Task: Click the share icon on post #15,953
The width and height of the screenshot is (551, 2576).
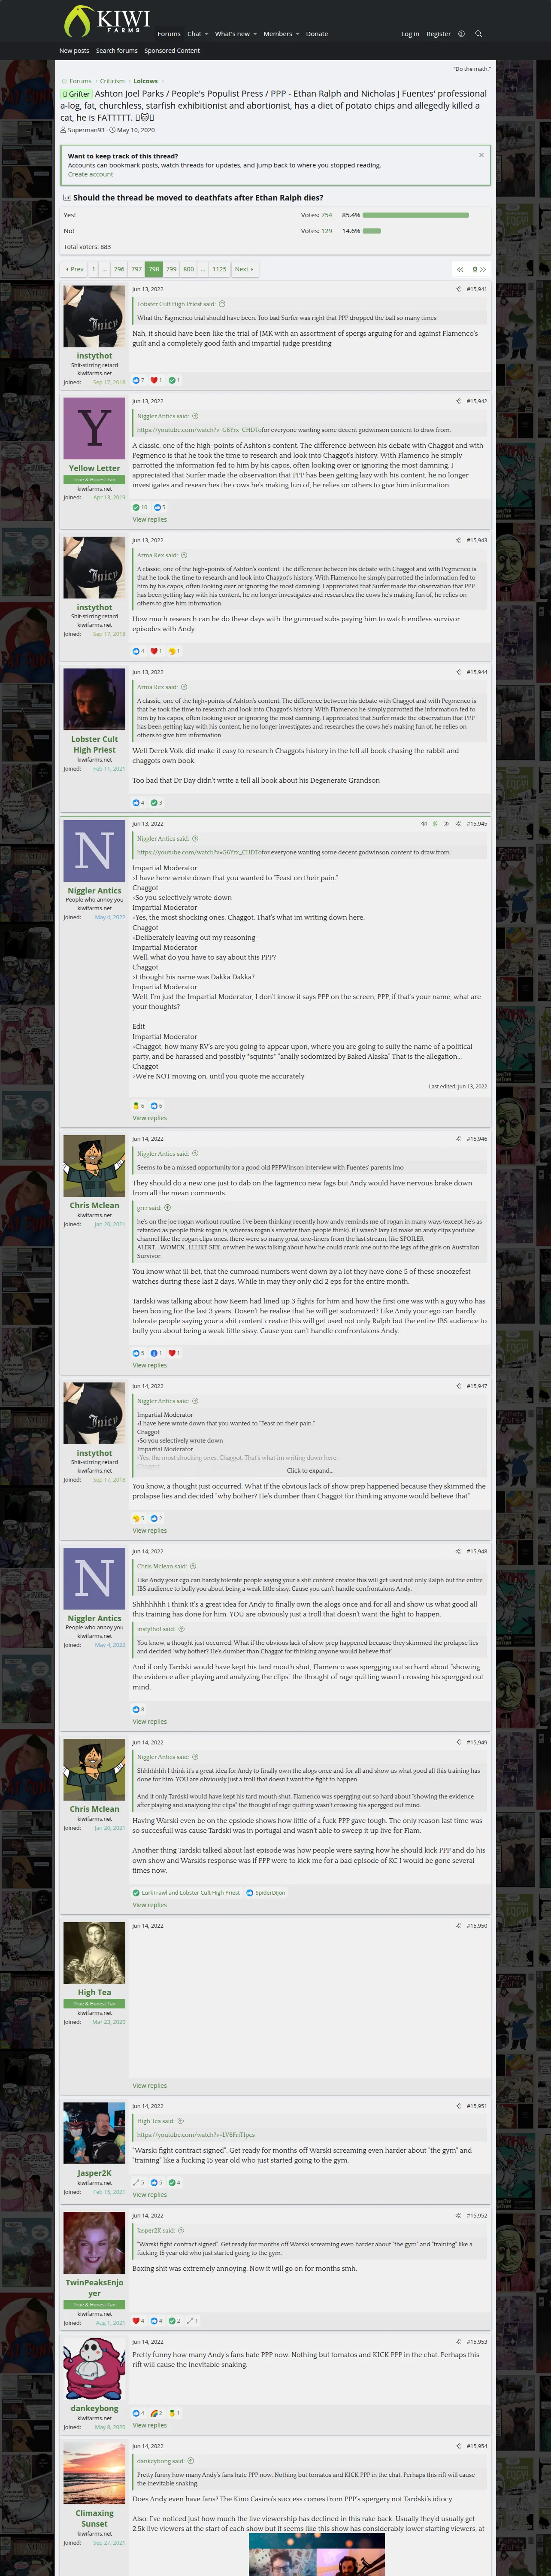Action: [458, 2341]
